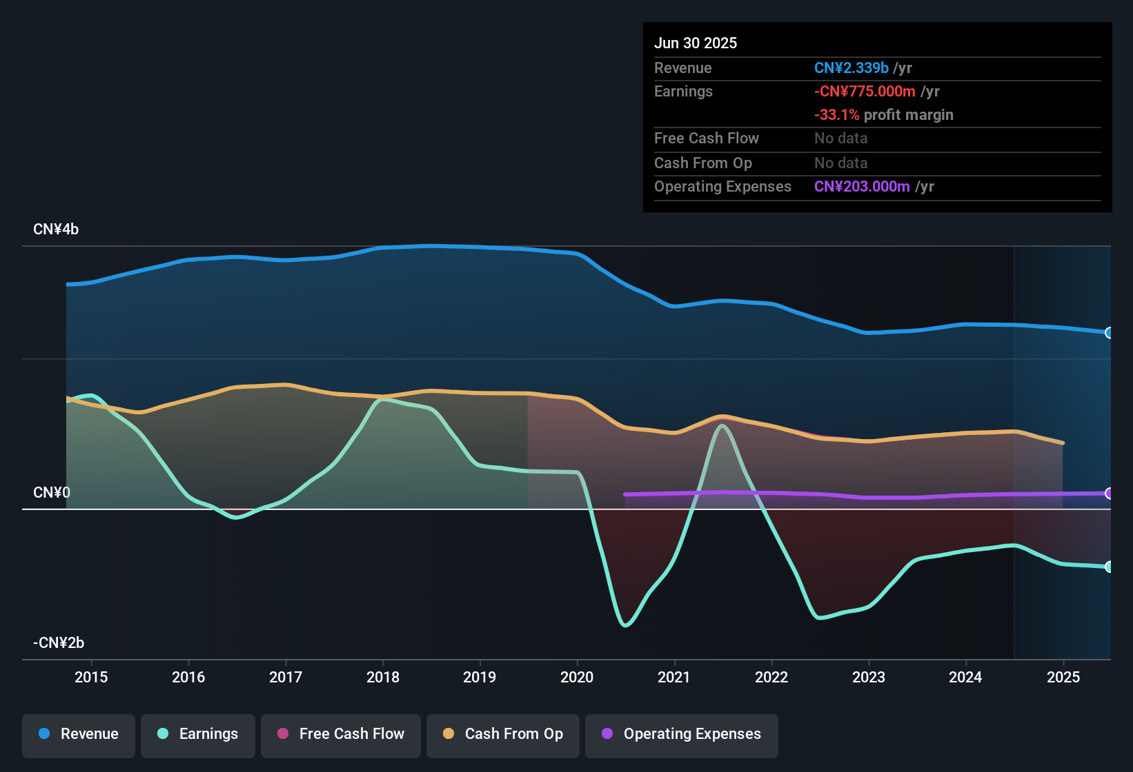Toggle the Free Cash Flow series visibility
Viewport: 1133px width, 772px height.
click(341, 734)
